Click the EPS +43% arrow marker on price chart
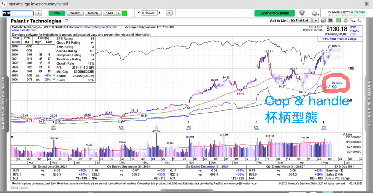This screenshot has height=193, width=373. pos(189,122)
